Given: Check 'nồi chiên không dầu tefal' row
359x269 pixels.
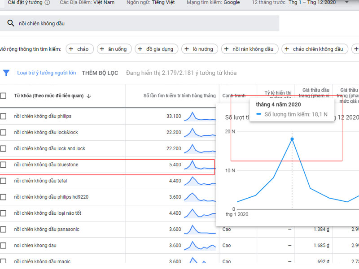Looking at the screenshot, I should point(3,181).
